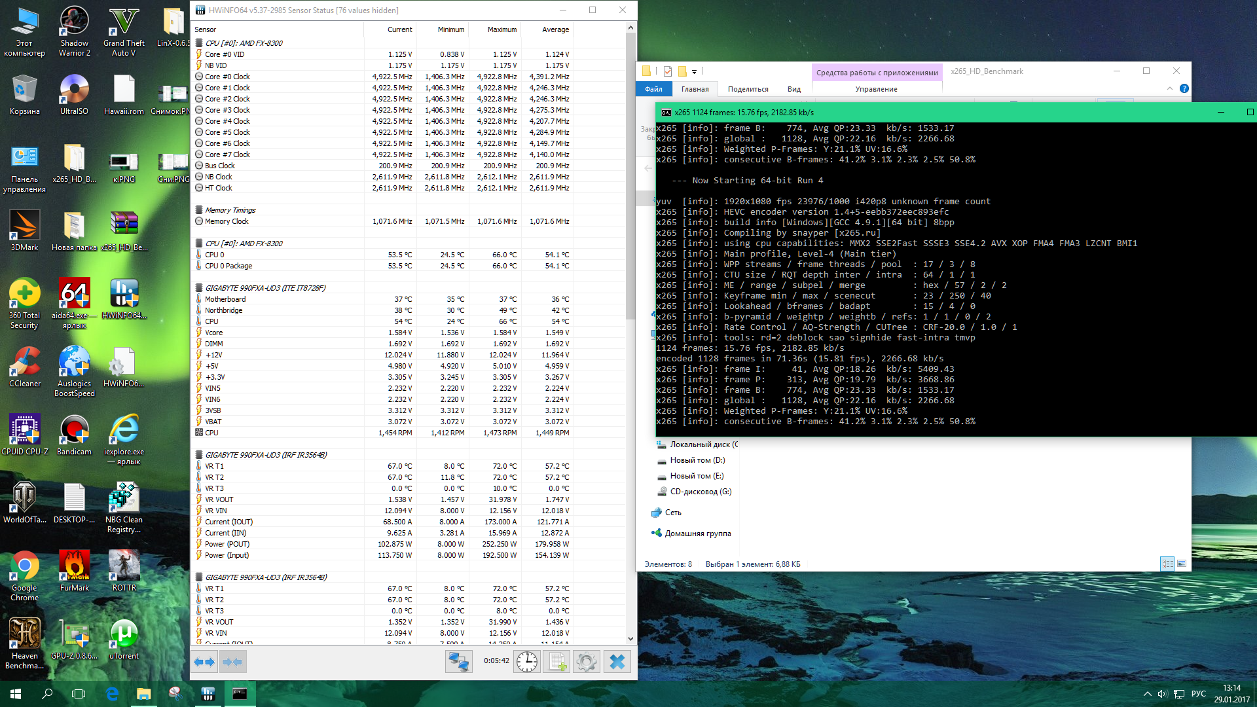Viewport: 1257px width, 707px height.
Task: Switch to details view in Explorer
Action: click(1167, 564)
